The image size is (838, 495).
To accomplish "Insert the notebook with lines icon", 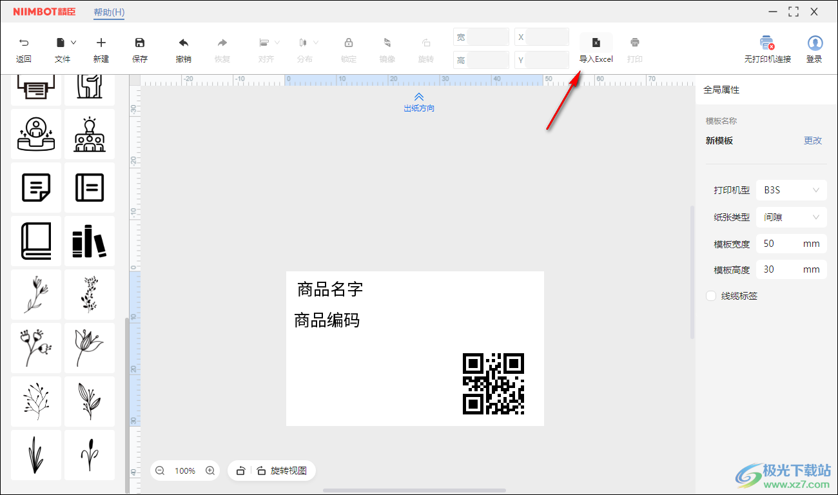I will tap(90, 188).
